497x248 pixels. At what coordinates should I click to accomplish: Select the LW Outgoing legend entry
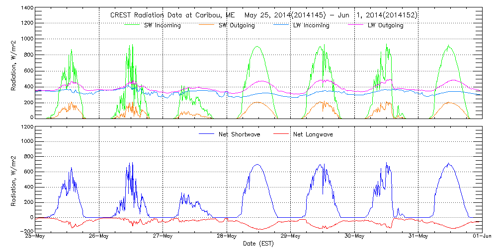[385, 25]
